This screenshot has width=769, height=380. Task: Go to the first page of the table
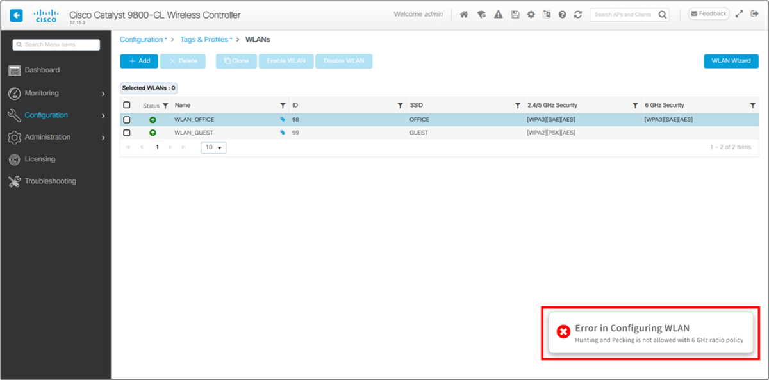[x=128, y=147]
